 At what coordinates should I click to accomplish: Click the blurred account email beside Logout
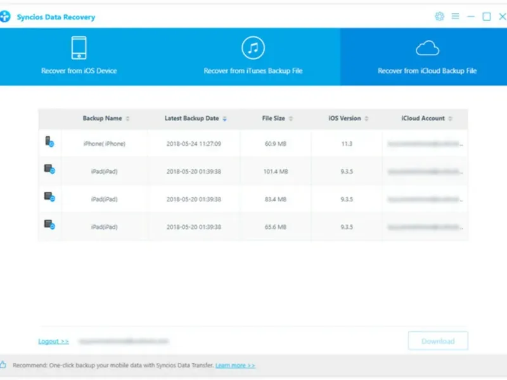[124, 341]
